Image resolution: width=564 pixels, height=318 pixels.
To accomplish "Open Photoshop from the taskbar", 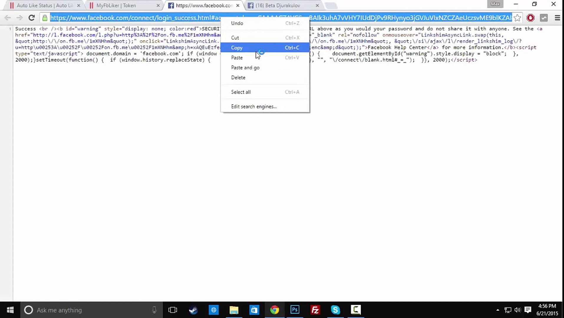I will click(295, 310).
